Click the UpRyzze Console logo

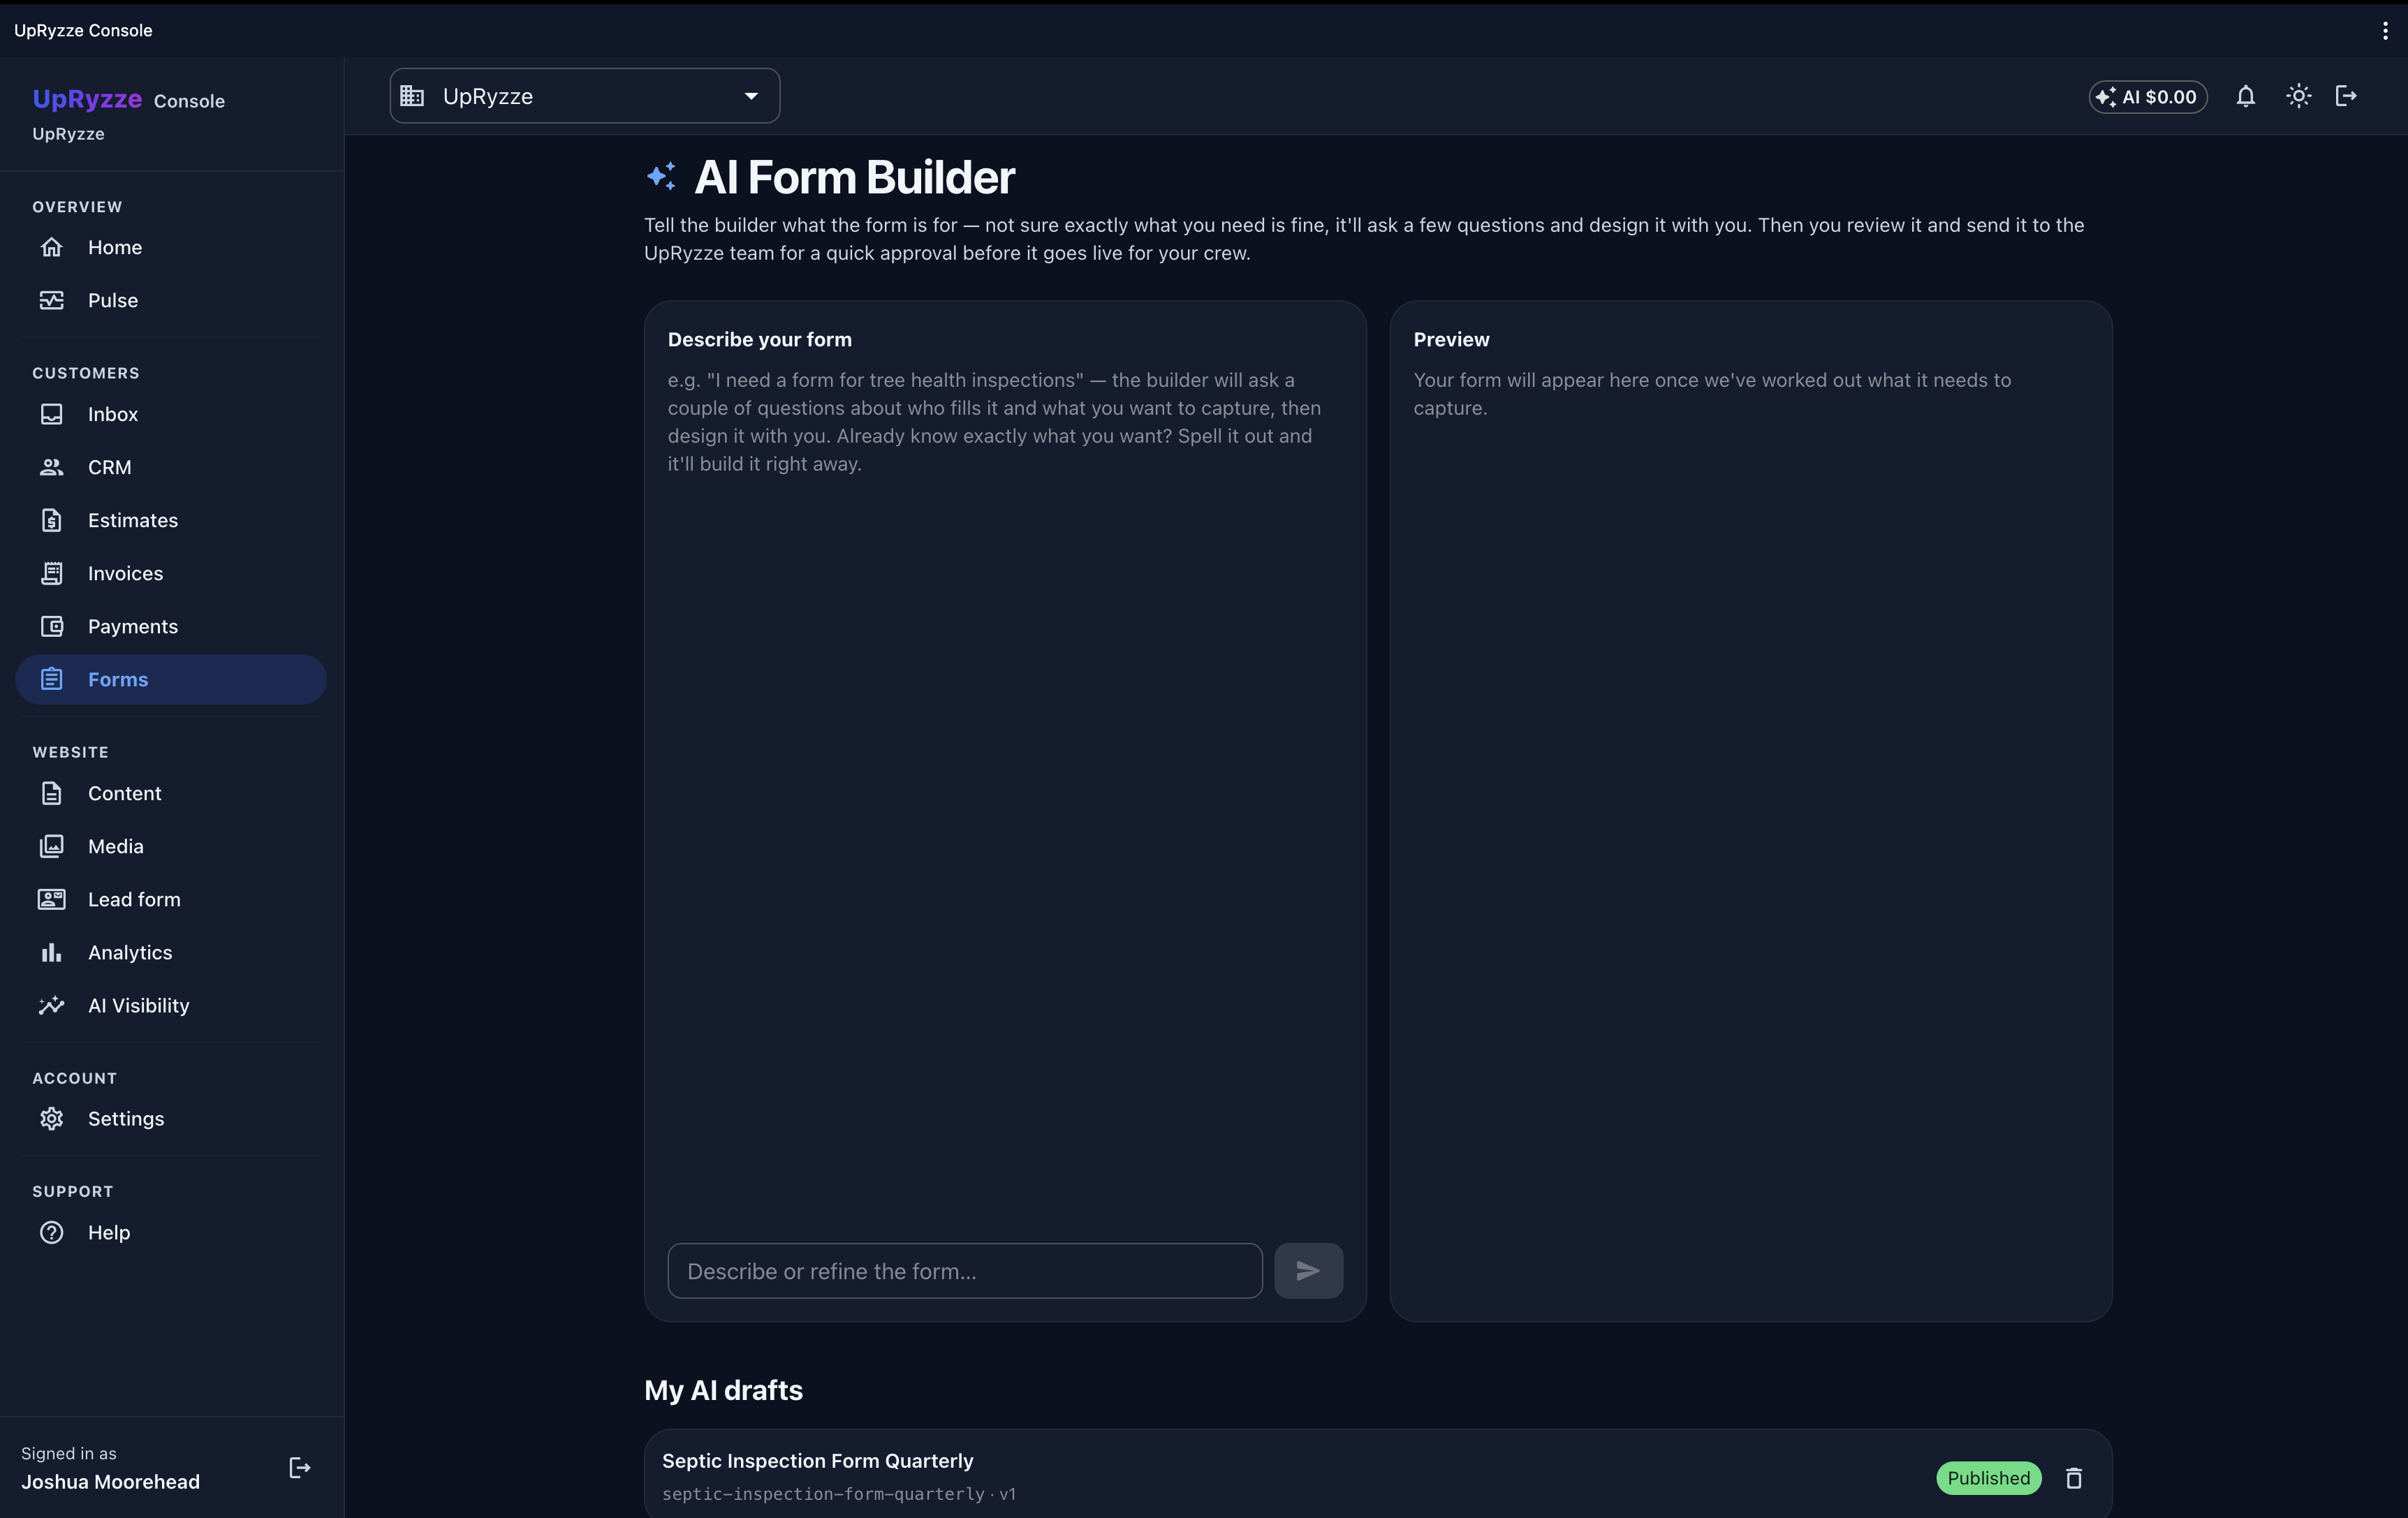click(128, 99)
